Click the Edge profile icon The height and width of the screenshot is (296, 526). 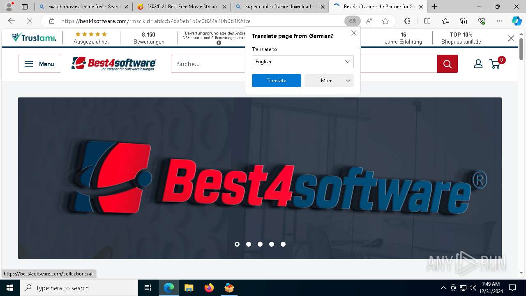[9, 7]
